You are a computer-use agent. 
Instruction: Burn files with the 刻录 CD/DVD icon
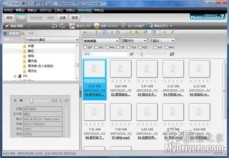tap(97, 26)
